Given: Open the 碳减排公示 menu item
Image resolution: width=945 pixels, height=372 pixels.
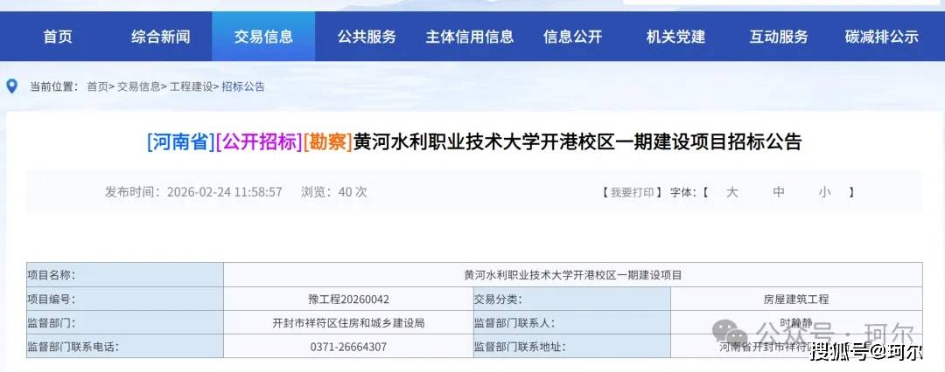Looking at the screenshot, I should click(881, 37).
